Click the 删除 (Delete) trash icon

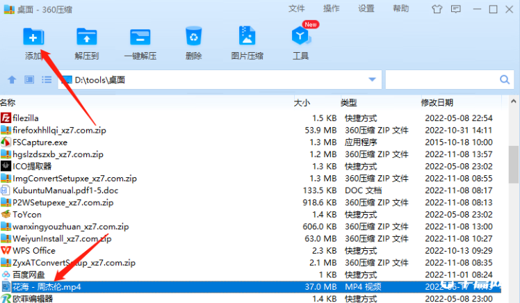pyautogui.click(x=194, y=36)
